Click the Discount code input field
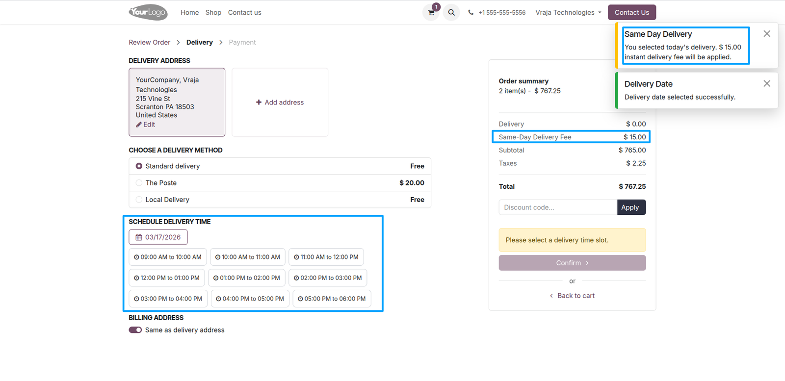 point(558,207)
